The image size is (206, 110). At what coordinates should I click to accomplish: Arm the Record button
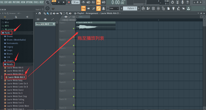click(x=69, y=2)
